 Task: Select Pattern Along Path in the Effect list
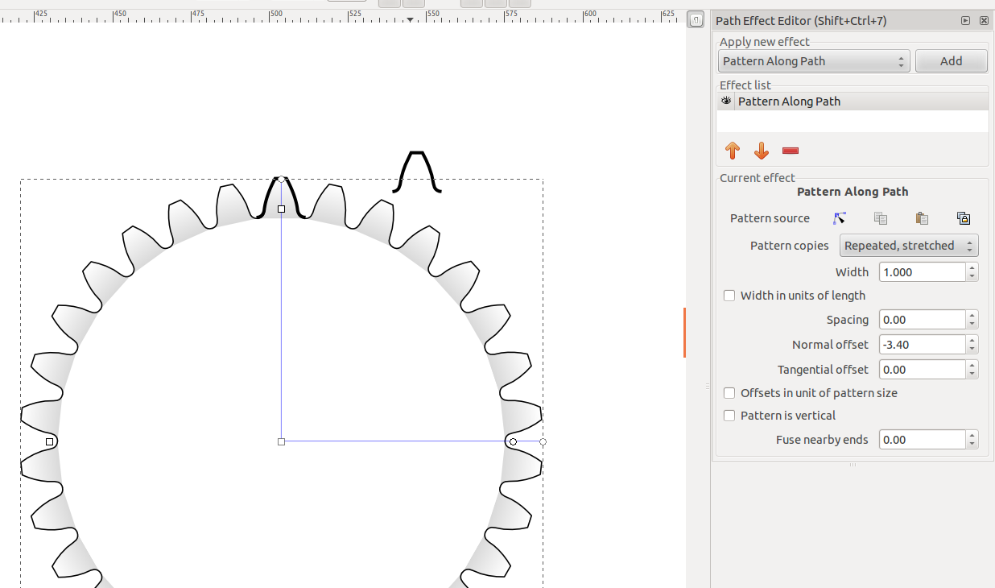click(789, 101)
